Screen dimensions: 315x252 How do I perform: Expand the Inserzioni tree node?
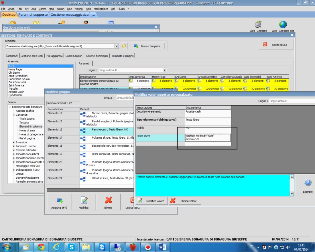click(14, 142)
